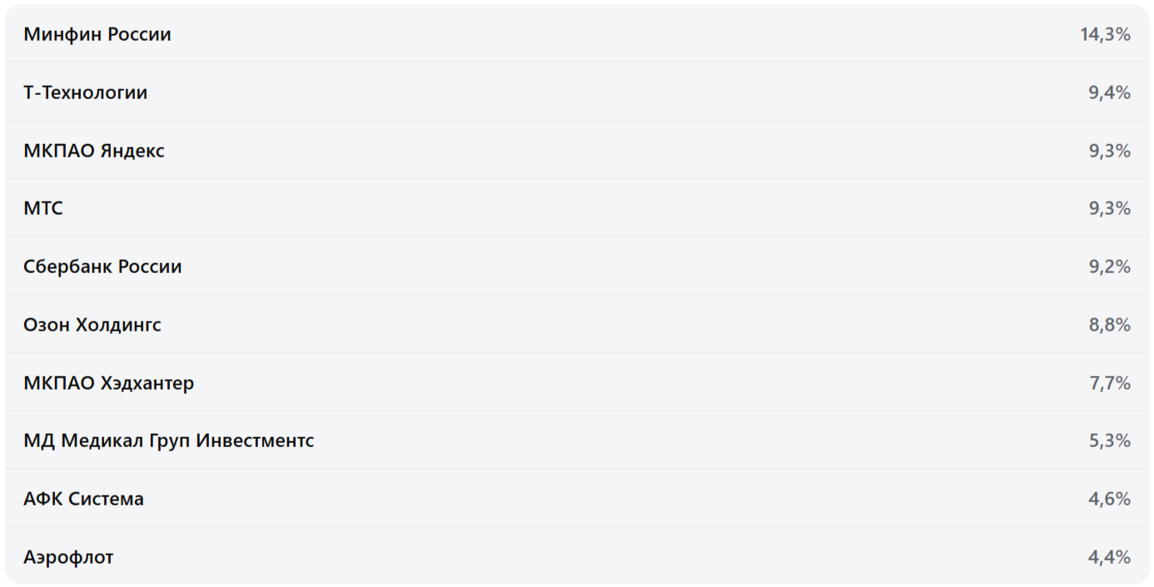Click the 14,3% share of Минфин России
This screenshot has height=587, width=1154.
1105,35
